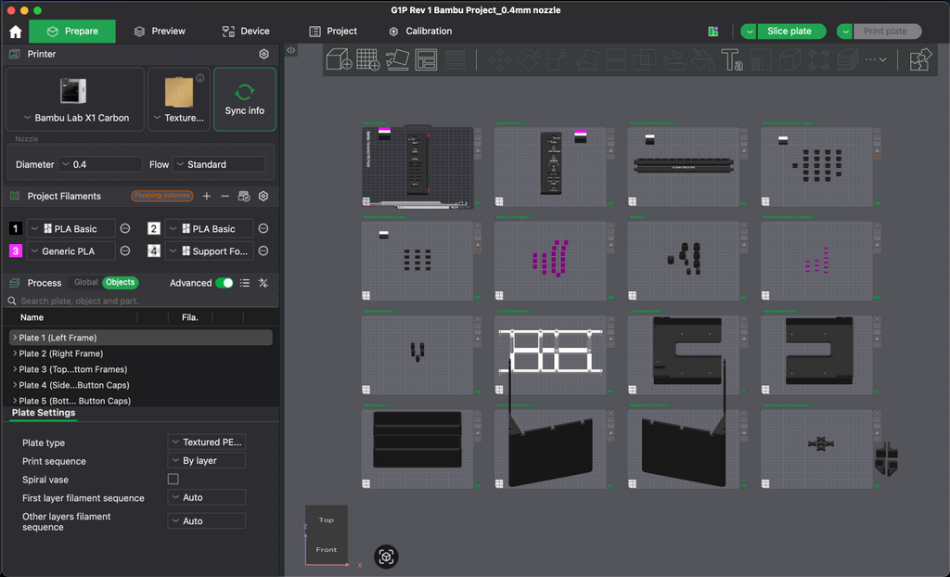Click the plus icon to add a filament
This screenshot has width=950, height=577.
coord(206,196)
